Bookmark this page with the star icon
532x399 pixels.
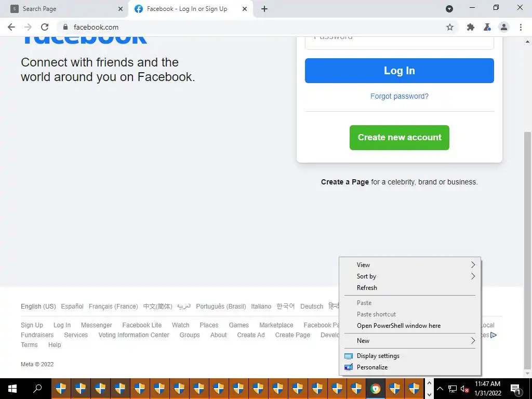[450, 27]
